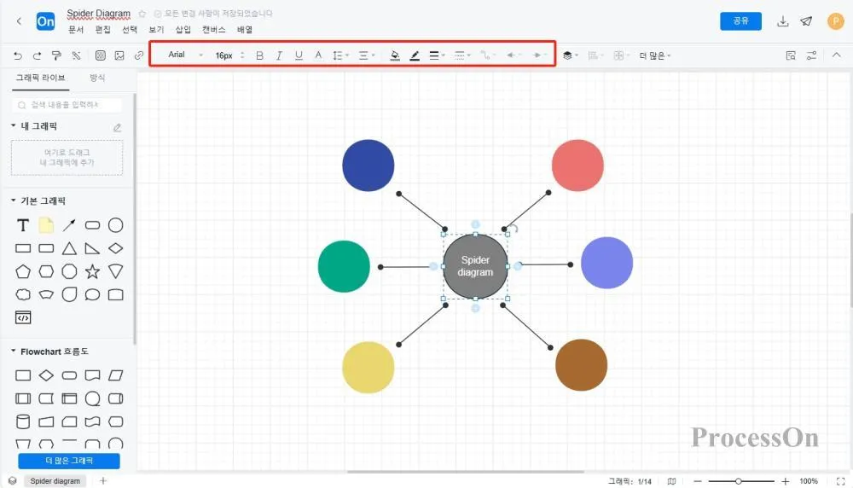Screen dimensions: 853x488
Task: Click the zoom slider handle
Action: (738, 481)
